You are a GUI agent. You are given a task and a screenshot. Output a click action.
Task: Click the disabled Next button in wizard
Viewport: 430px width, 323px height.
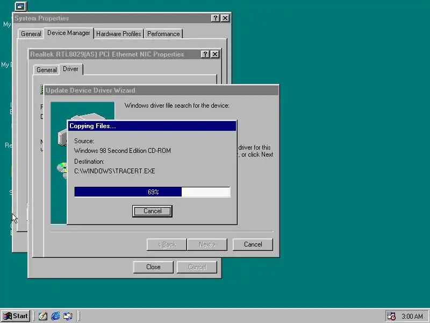click(207, 244)
